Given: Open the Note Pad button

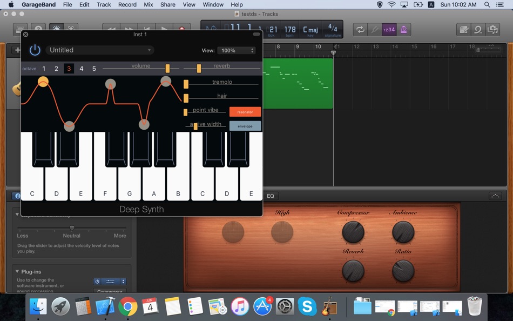Looking at the screenshot, I should tap(464, 30).
